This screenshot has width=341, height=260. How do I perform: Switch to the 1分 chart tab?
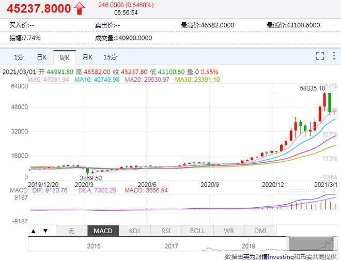click(19, 57)
